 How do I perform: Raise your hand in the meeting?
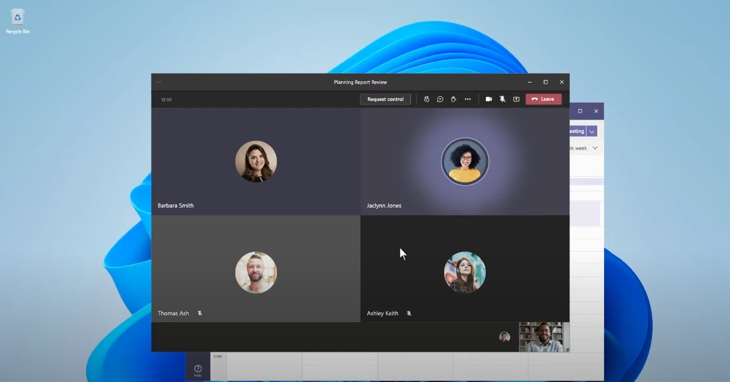tap(453, 99)
